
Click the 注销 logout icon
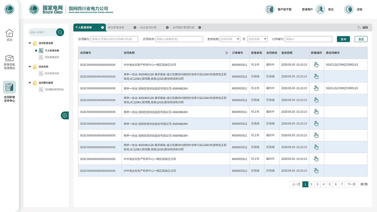coord(349,9)
